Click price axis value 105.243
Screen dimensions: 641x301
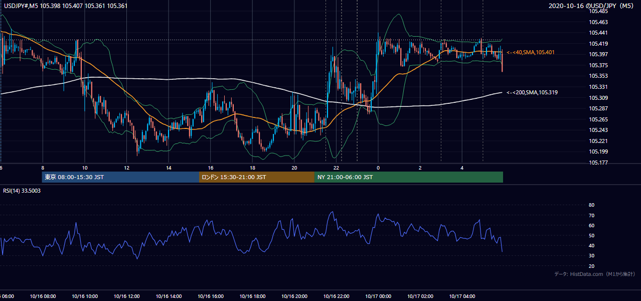click(598, 130)
